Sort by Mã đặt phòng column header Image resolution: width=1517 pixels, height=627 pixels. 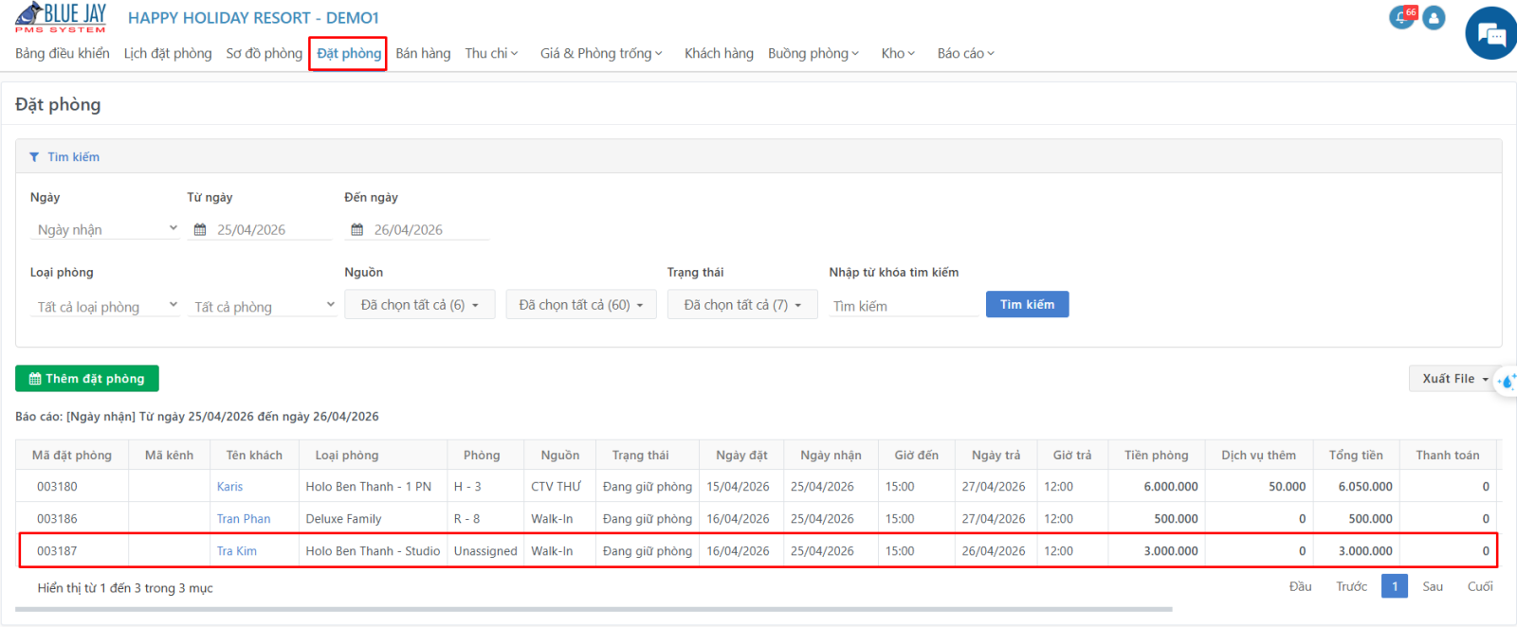click(72, 455)
